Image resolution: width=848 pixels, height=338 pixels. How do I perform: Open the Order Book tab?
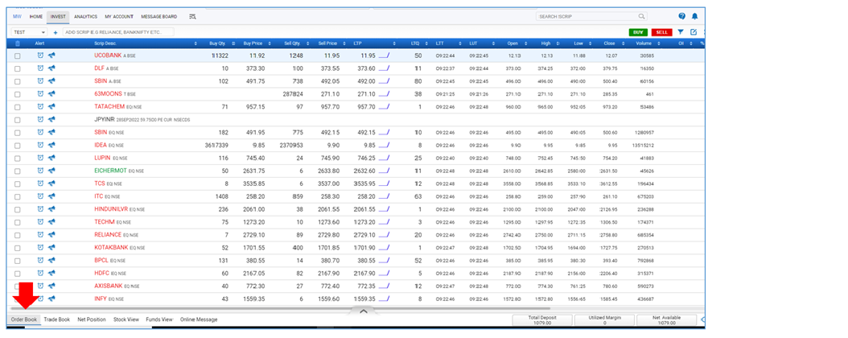tap(24, 319)
